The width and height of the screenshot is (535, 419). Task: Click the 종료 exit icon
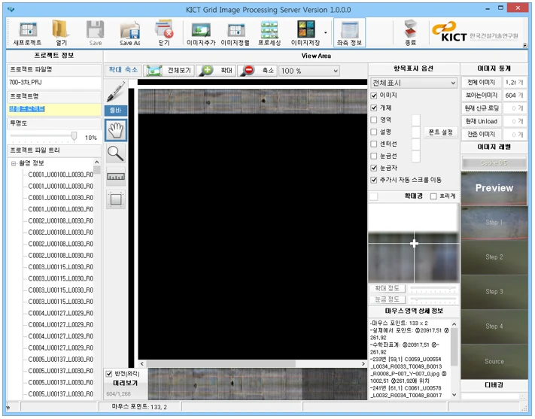tap(410, 33)
